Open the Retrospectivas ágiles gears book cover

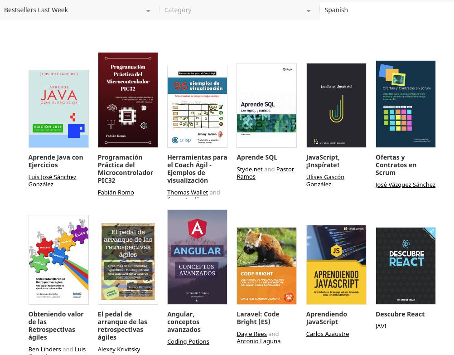[58, 260]
